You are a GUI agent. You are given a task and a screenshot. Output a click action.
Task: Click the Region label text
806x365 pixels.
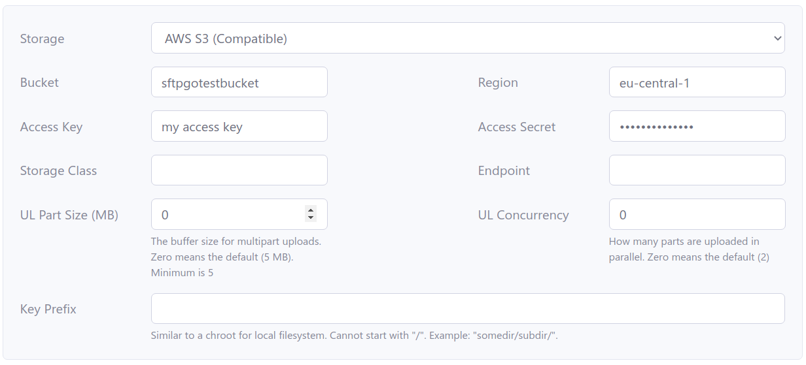tap(497, 83)
